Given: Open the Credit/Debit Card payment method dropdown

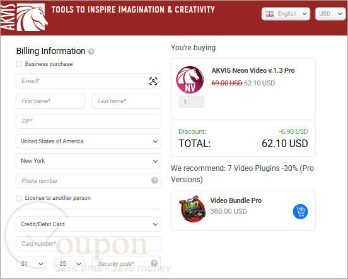Looking at the screenshot, I should (x=88, y=224).
